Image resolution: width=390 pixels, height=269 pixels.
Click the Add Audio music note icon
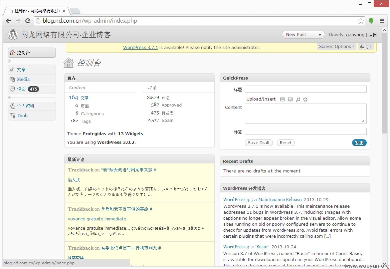(298, 100)
